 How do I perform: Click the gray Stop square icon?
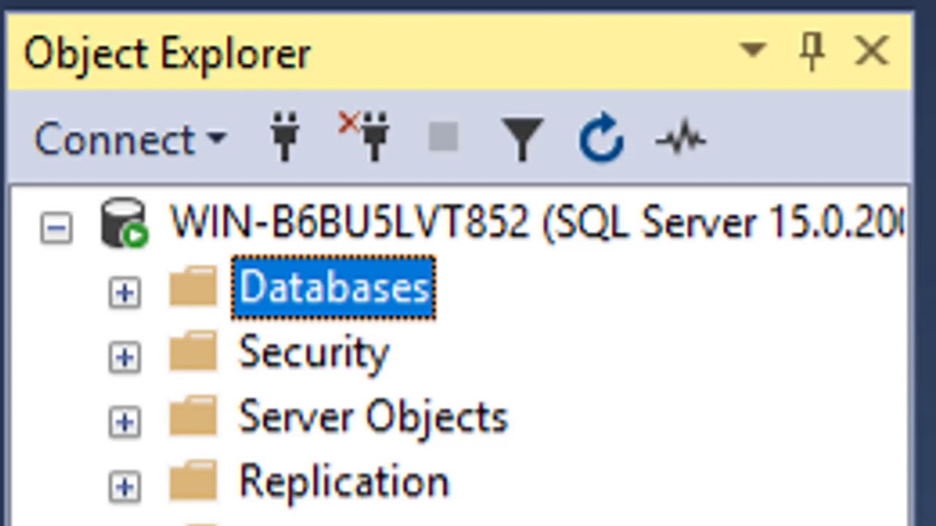[x=443, y=137]
